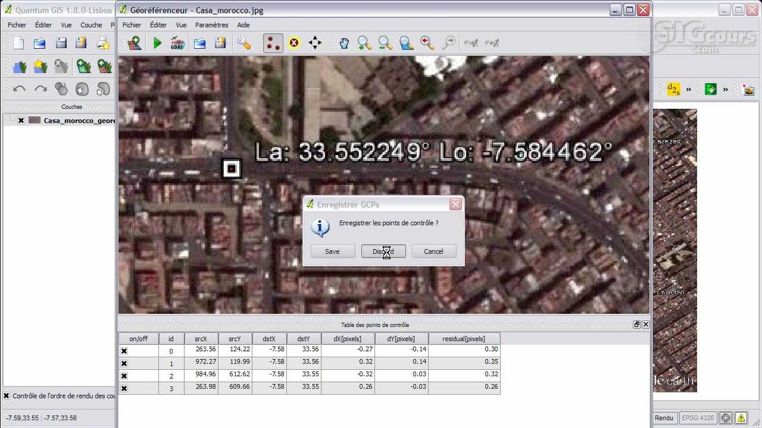Viewport: 762px width, 428px height.
Task: Click the GCP marker on the image
Action: point(232,169)
